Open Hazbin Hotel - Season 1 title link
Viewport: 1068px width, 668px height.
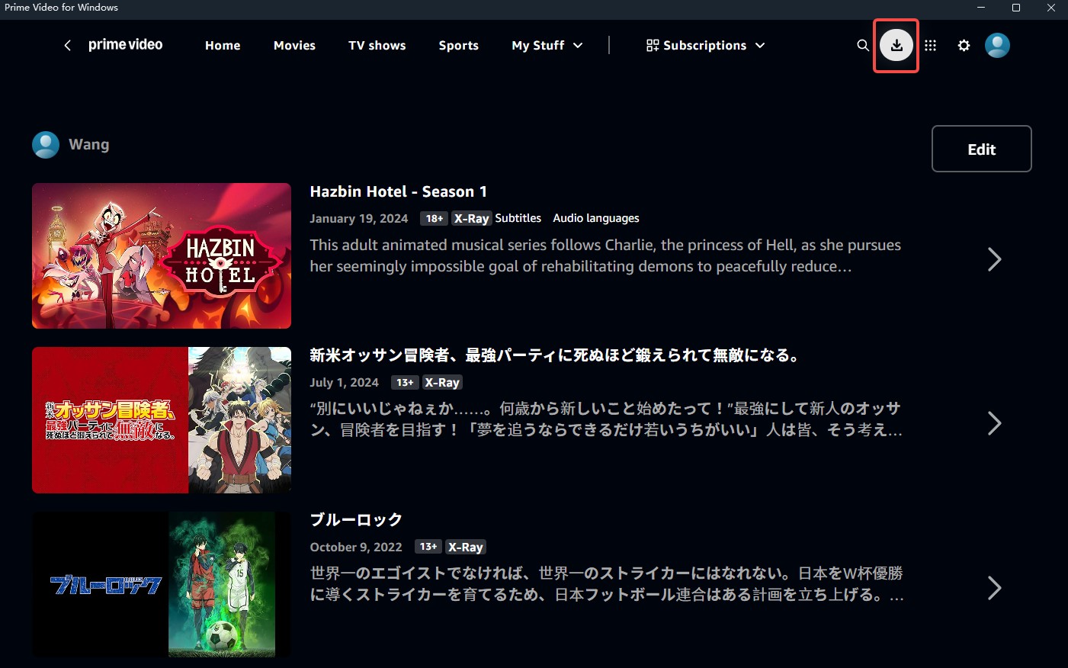click(398, 191)
